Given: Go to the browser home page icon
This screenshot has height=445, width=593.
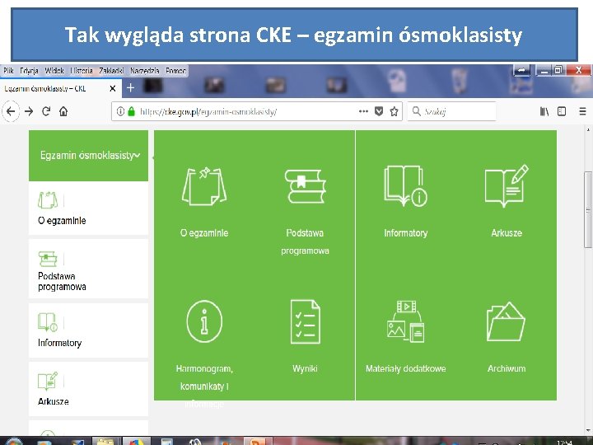Looking at the screenshot, I should pyautogui.click(x=63, y=111).
